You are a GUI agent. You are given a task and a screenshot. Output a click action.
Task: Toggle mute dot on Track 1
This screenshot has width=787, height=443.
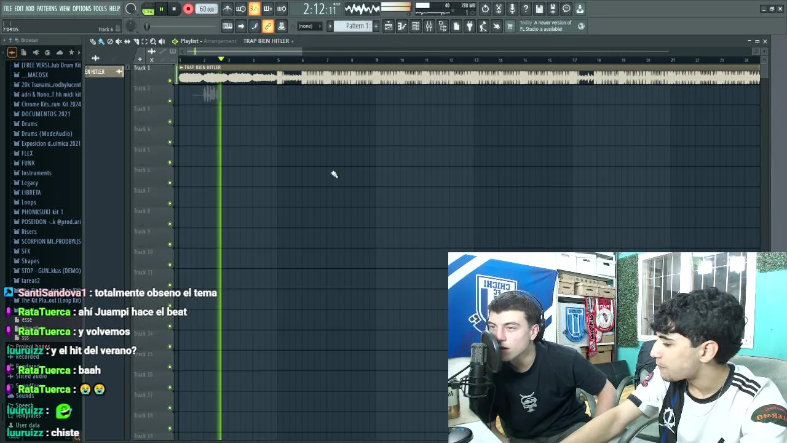click(x=170, y=81)
